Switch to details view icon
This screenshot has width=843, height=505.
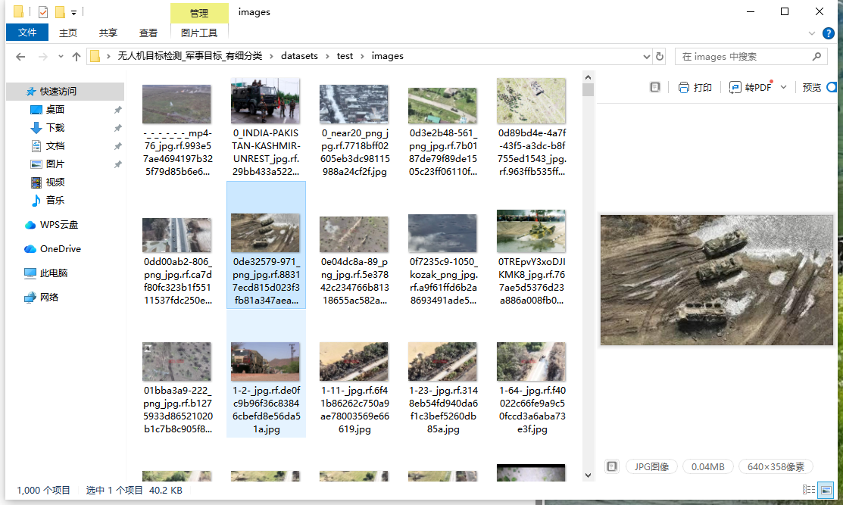click(x=808, y=489)
